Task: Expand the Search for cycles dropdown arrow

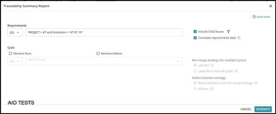Action: pos(178,61)
